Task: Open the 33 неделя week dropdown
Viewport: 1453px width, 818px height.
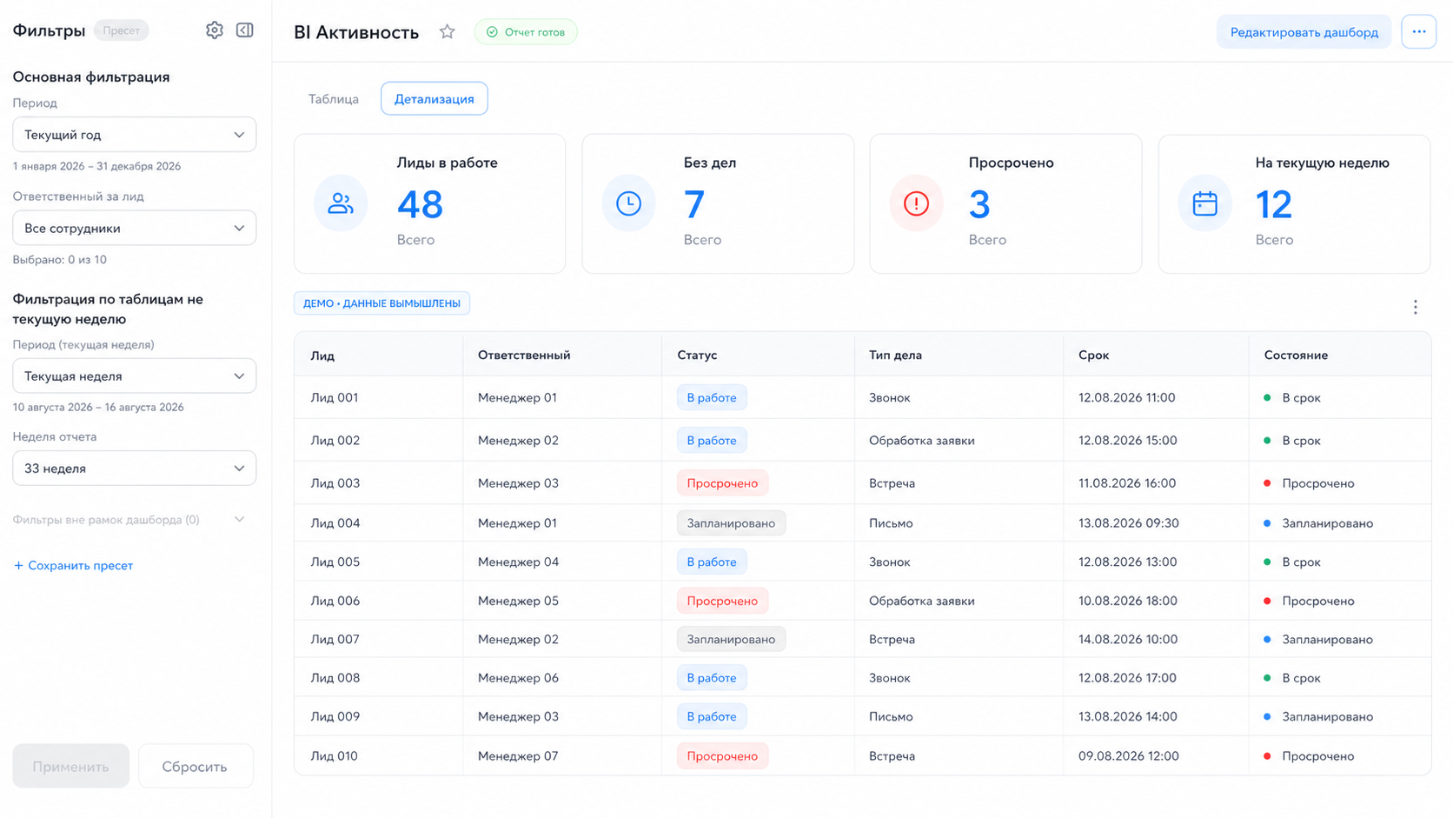Action: (135, 468)
